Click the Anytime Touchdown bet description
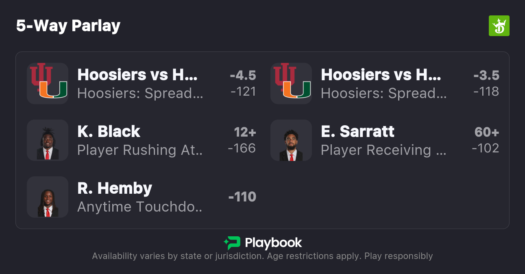The width and height of the screenshot is (525, 274). 139,207
